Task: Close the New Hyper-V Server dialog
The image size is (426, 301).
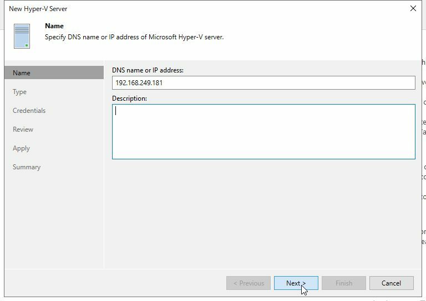Action: tap(413, 9)
